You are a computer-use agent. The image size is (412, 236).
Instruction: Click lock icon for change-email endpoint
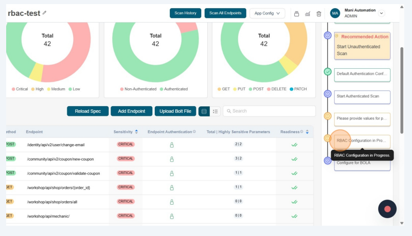click(x=172, y=145)
